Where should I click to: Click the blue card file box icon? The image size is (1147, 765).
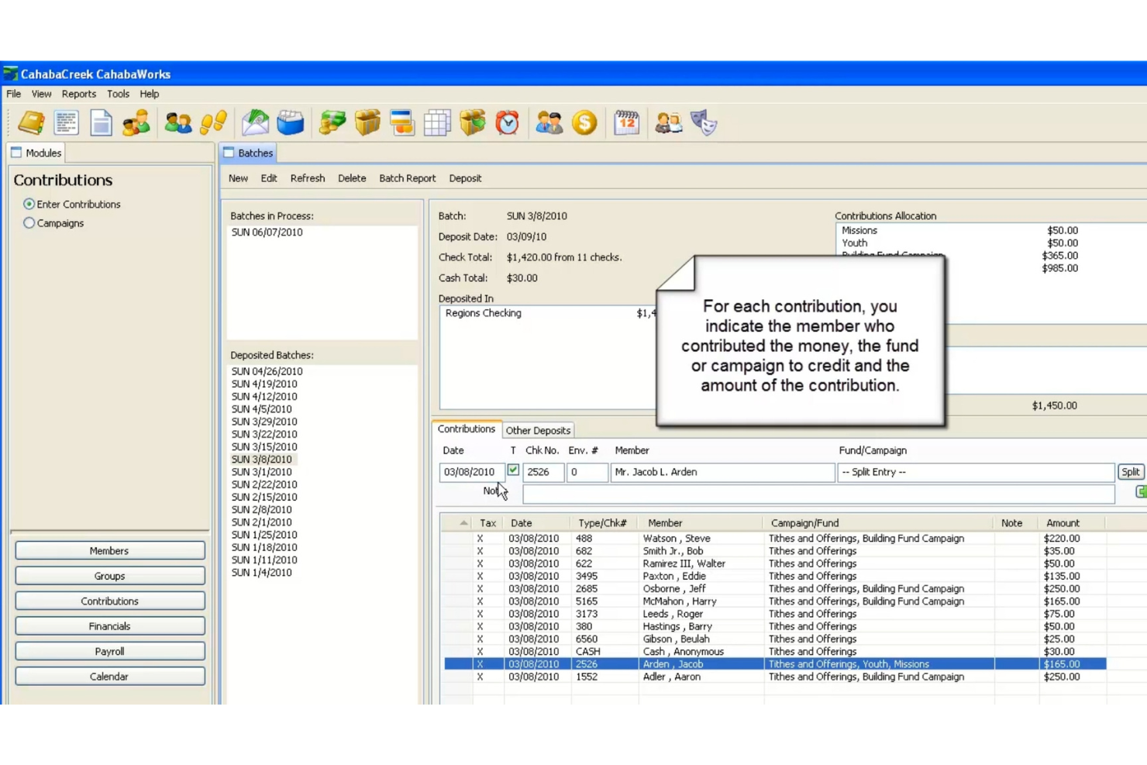[291, 122]
